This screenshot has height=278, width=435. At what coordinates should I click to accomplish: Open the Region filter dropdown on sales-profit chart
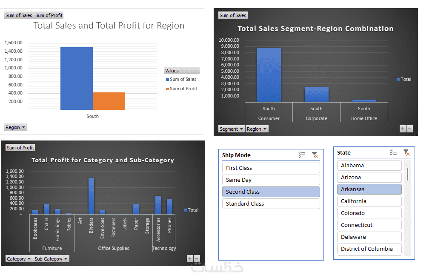(x=15, y=127)
